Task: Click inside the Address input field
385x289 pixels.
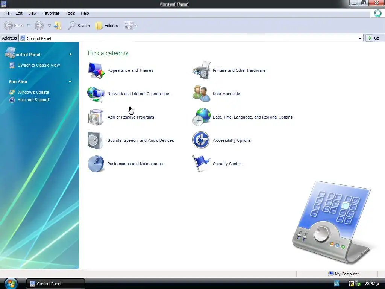Action: 191,38
